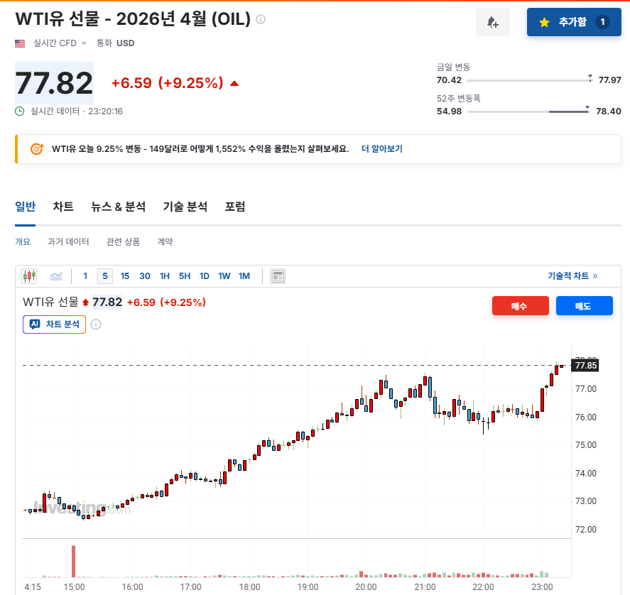Click the orange target icon in the banner
This screenshot has width=630, height=595.
pyautogui.click(x=37, y=149)
